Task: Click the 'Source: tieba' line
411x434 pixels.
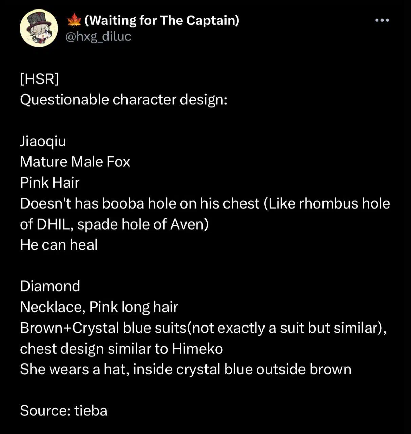Action: (64, 411)
